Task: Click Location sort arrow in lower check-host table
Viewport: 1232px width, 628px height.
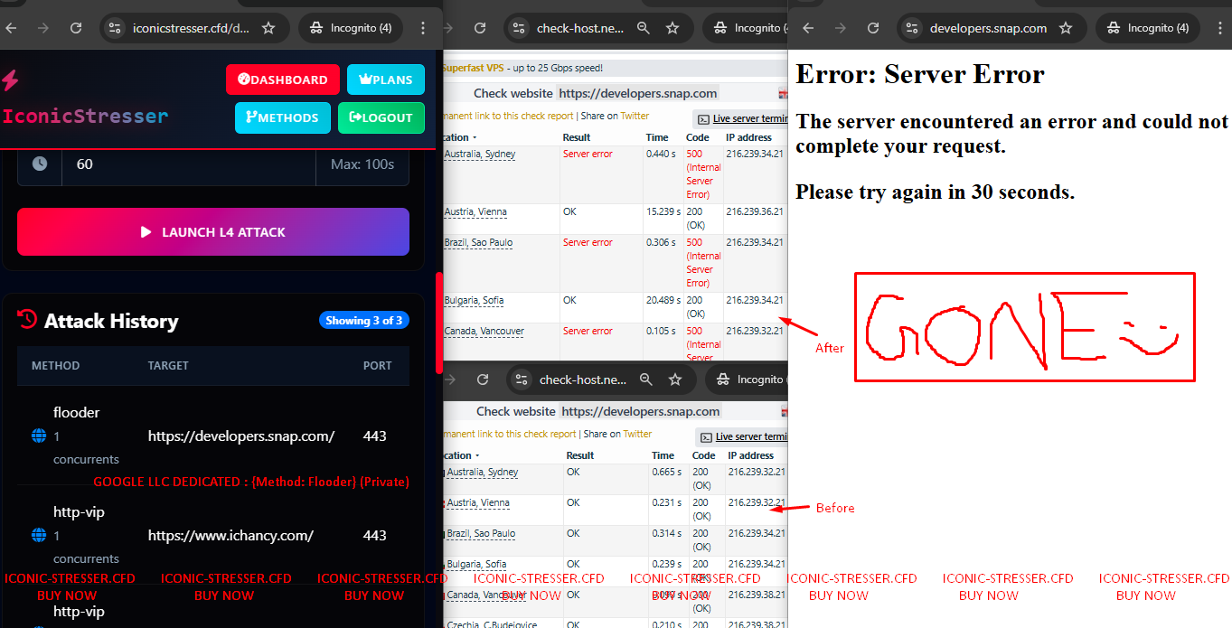Action: (477, 455)
